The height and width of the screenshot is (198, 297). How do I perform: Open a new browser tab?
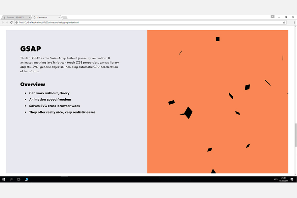click(65, 17)
